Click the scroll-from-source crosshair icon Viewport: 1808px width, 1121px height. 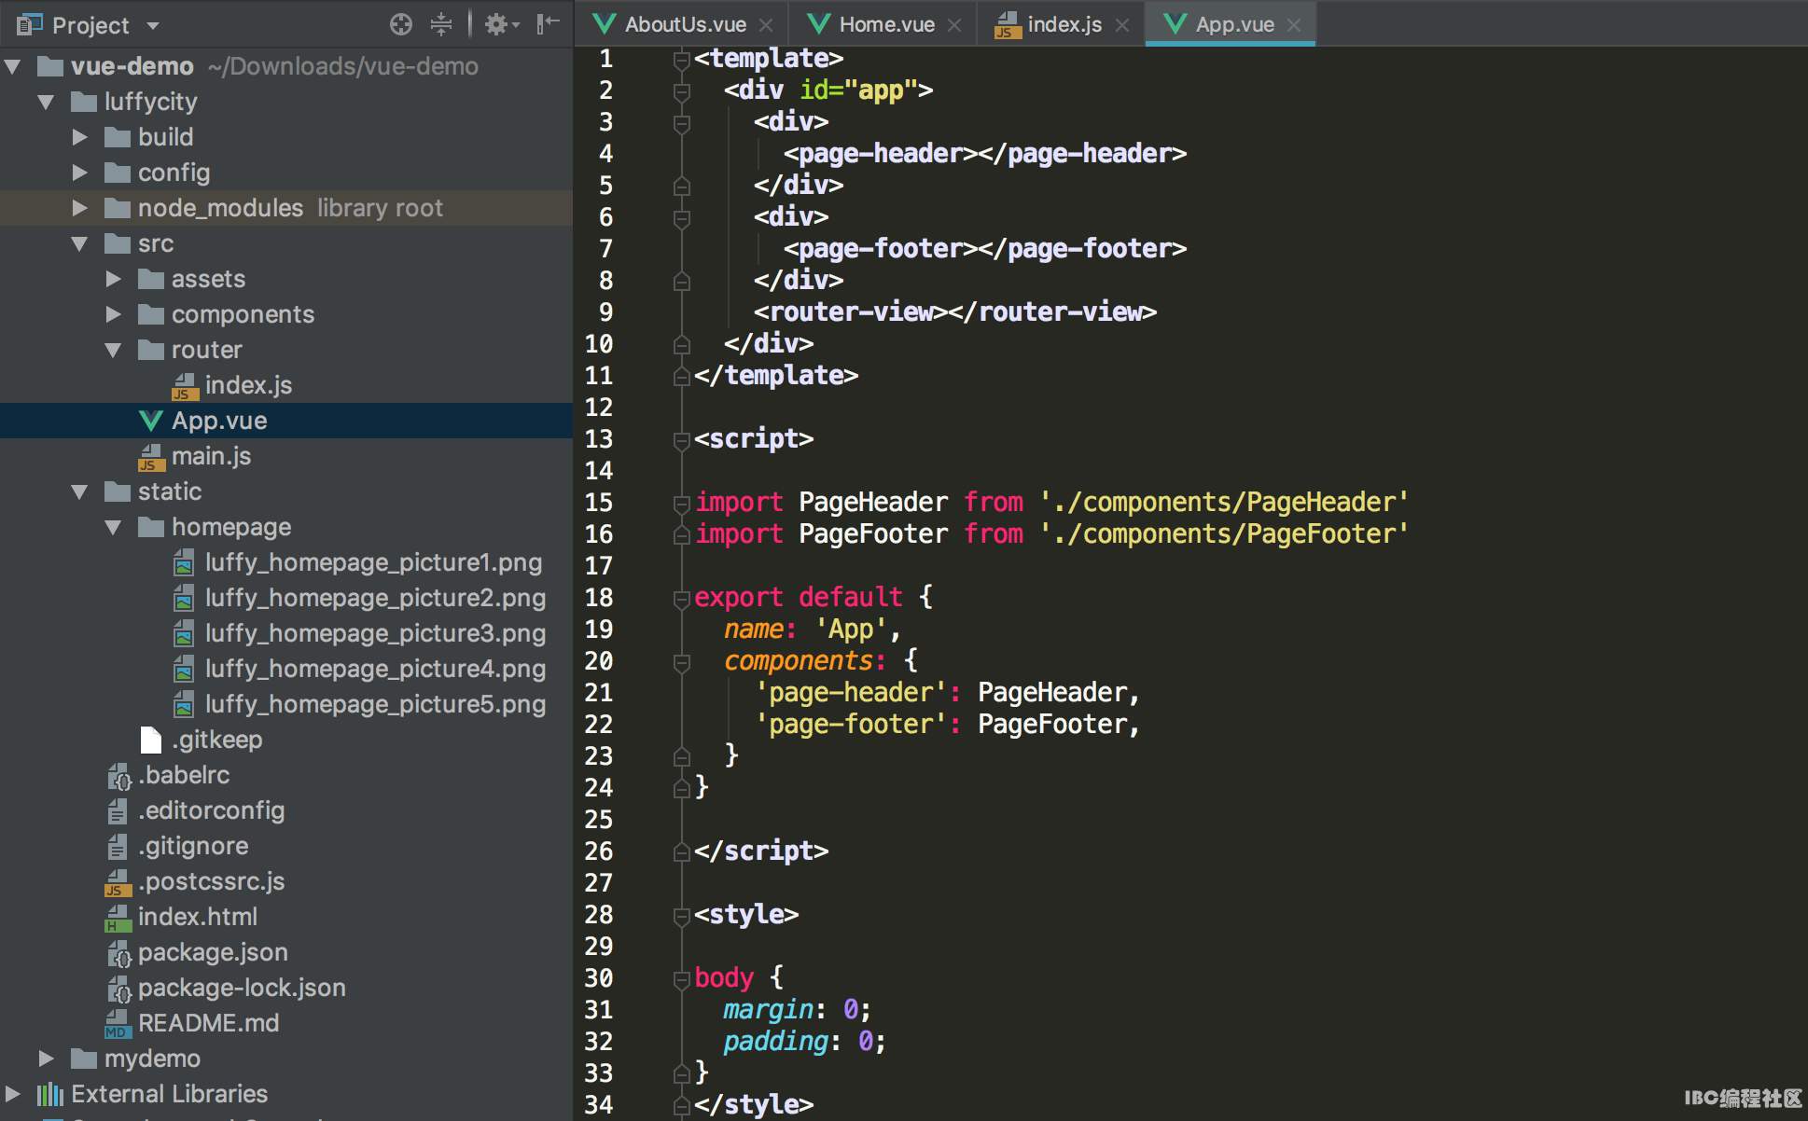(401, 24)
